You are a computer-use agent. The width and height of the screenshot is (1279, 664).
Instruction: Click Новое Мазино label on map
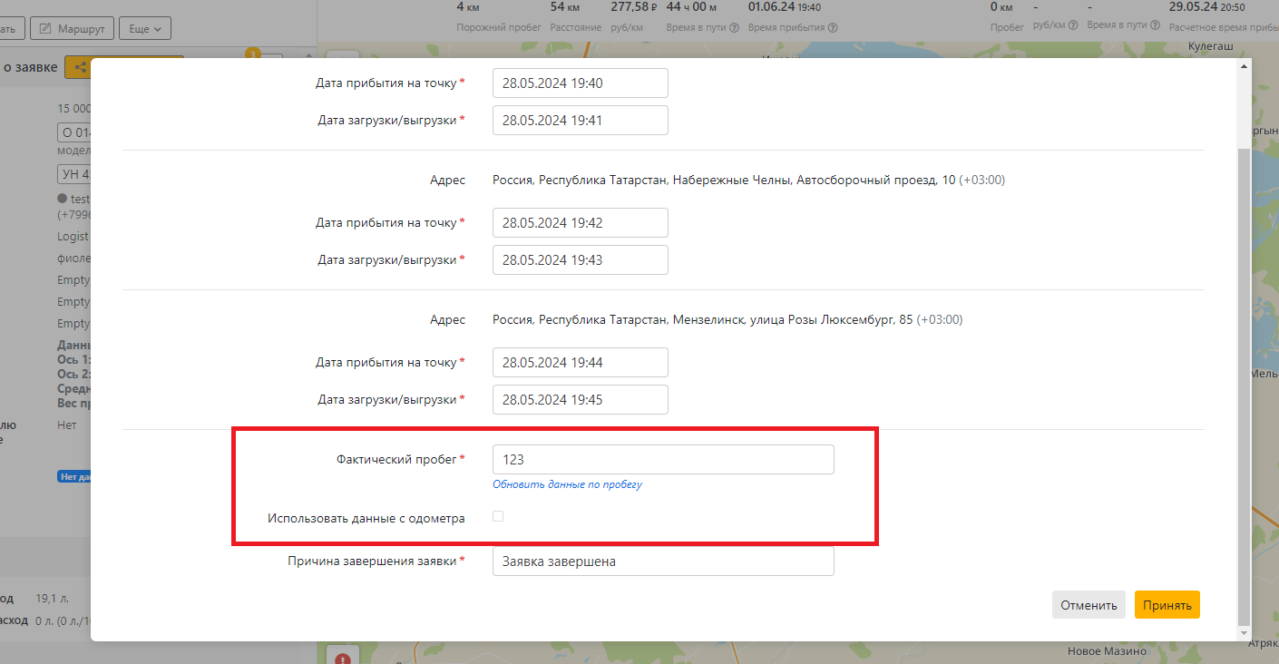click(x=1107, y=651)
